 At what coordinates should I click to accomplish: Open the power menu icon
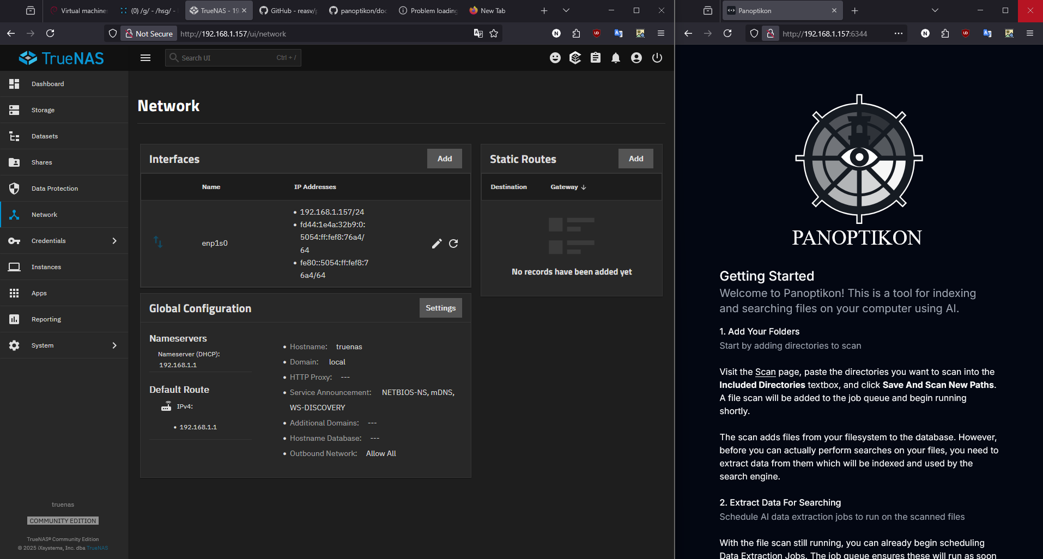click(x=657, y=58)
